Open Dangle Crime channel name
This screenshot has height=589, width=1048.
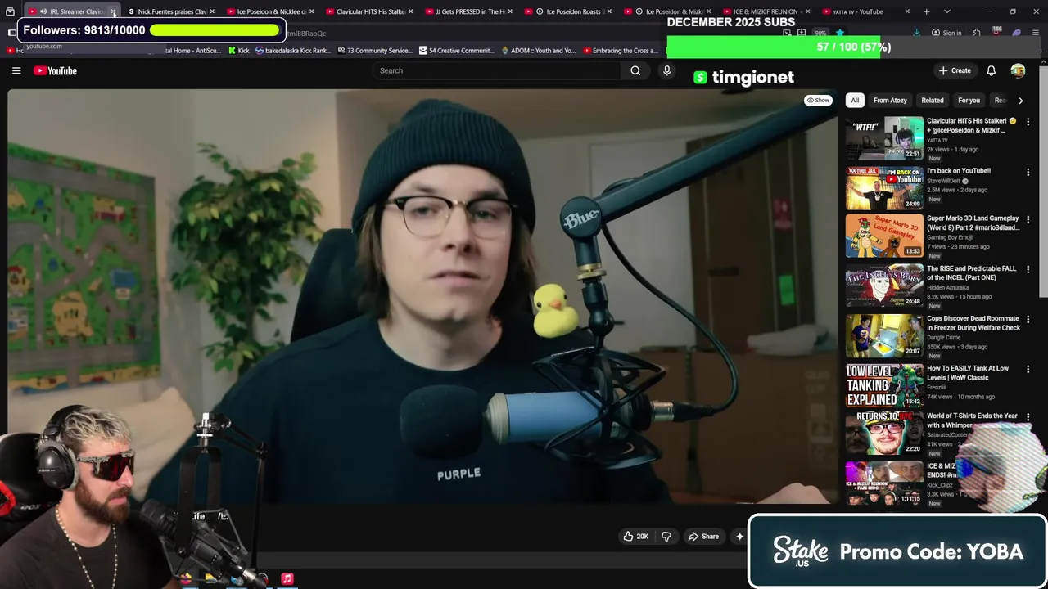click(x=944, y=337)
